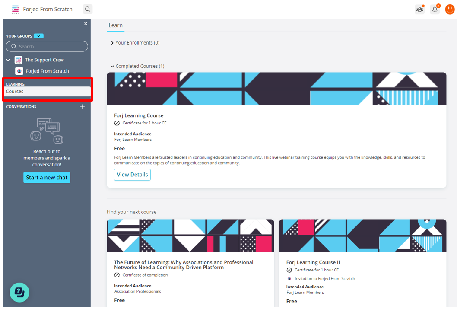
Task: Close the sidebar with the X
Action: 86,24
